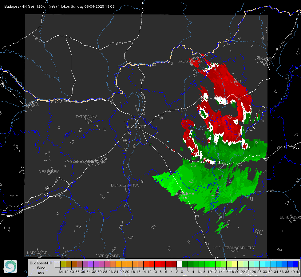The width and height of the screenshot is (301, 277).
Task: Choose the dark green swatch between 0 and 2
Action: [x=185, y=264]
